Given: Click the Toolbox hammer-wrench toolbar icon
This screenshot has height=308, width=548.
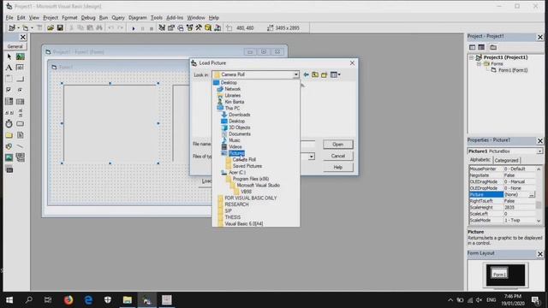Looking at the screenshot, I should 199,27.
